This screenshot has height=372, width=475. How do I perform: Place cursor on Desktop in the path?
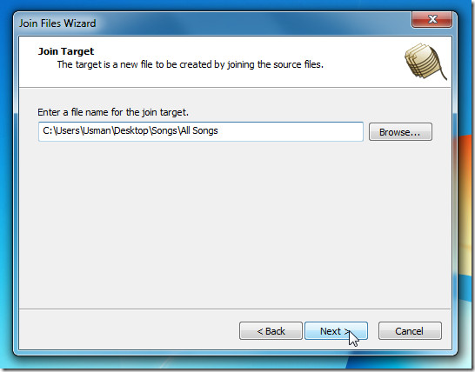point(131,130)
